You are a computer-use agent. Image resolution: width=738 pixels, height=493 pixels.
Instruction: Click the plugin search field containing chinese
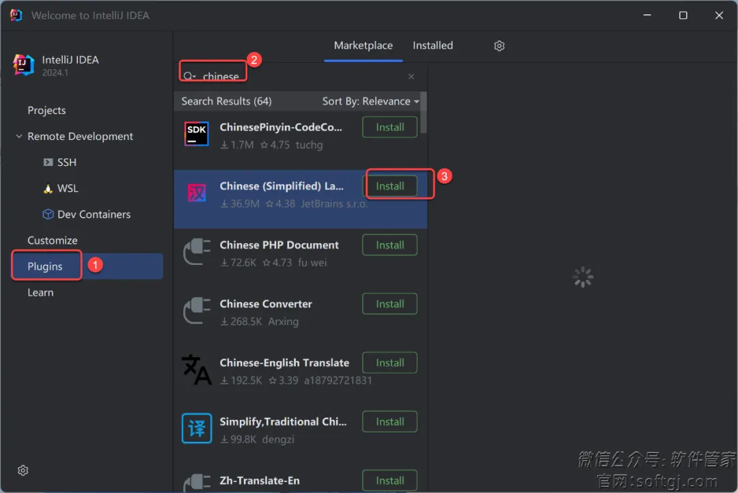[x=299, y=76]
